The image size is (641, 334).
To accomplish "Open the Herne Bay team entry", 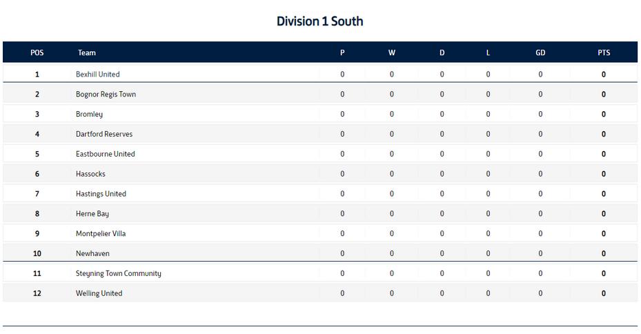I will click(92, 214).
